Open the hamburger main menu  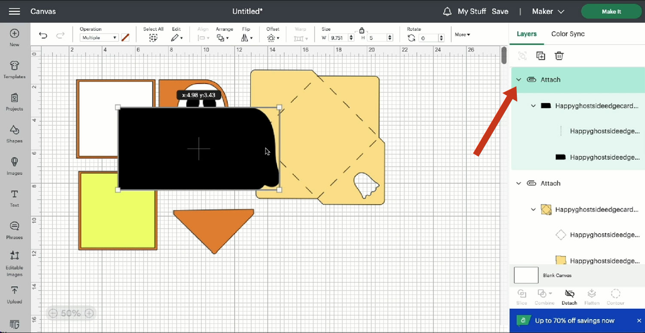(14, 12)
